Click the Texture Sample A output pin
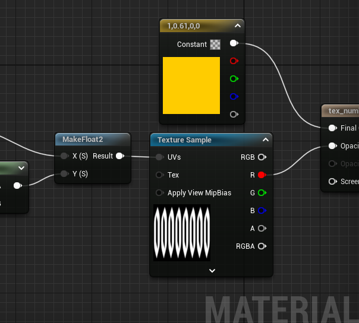The width and height of the screenshot is (359, 323). pos(262,228)
